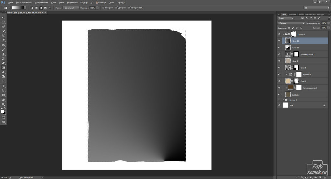
Task: Select the Move tool
Action: pos(4,17)
